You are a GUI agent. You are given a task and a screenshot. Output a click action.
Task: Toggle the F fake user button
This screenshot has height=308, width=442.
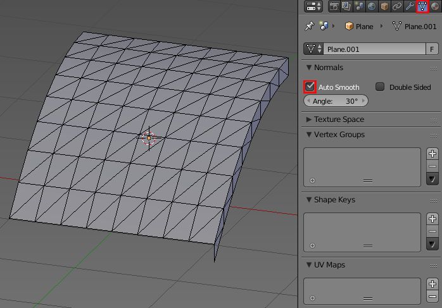[432, 49]
